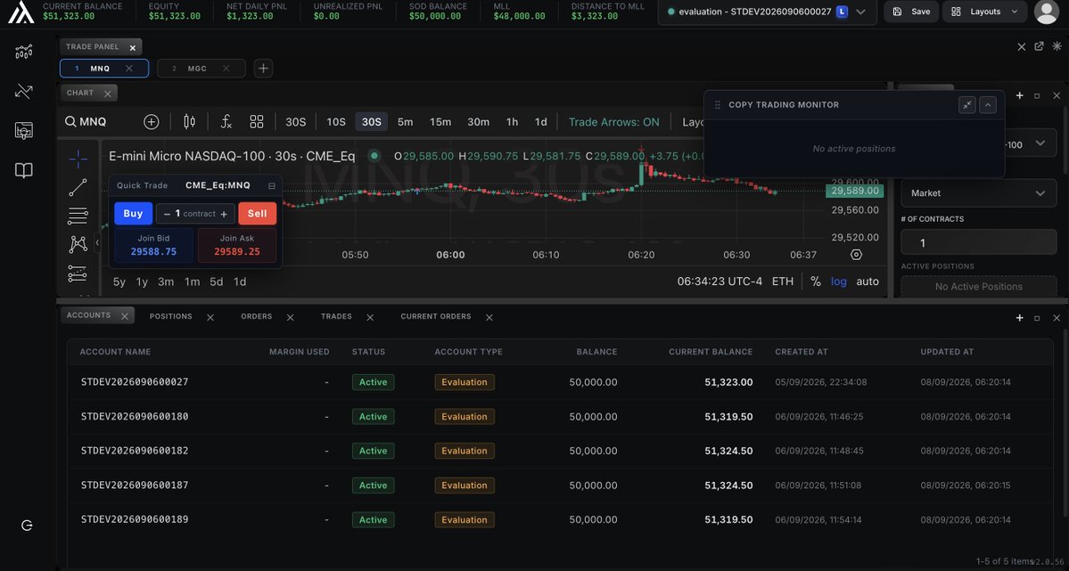Click the add-symbol plus circle in chart toolbar

(x=152, y=122)
